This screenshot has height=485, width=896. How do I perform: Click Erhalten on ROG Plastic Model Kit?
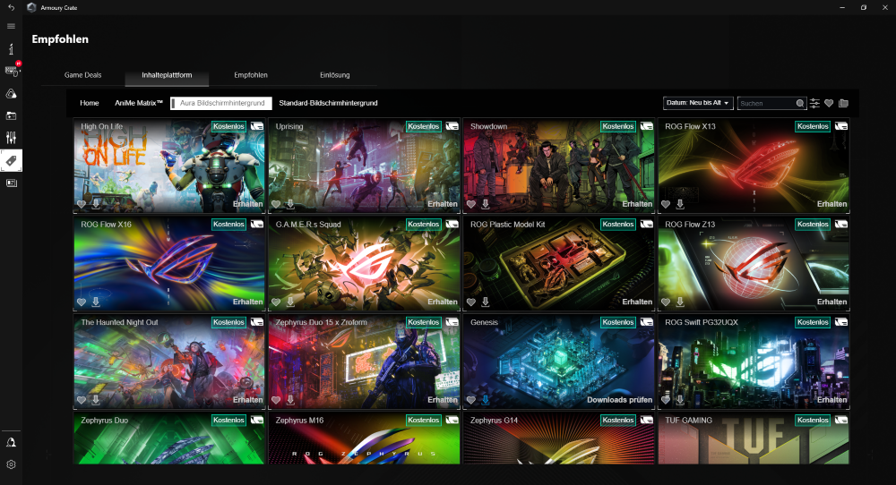point(637,302)
